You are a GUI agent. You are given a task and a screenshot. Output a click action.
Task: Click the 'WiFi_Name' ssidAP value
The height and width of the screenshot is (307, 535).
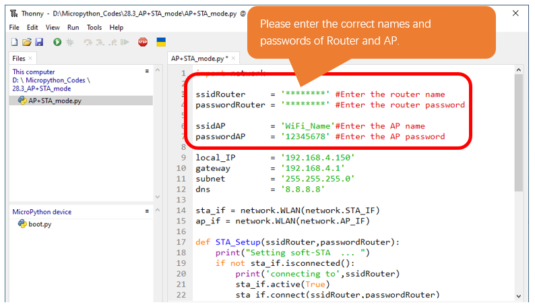click(308, 126)
